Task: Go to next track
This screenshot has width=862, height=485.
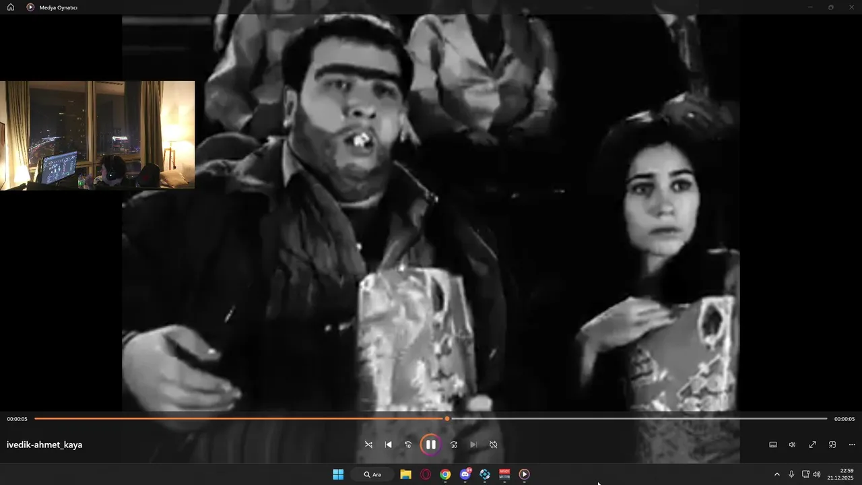Action: (473, 445)
